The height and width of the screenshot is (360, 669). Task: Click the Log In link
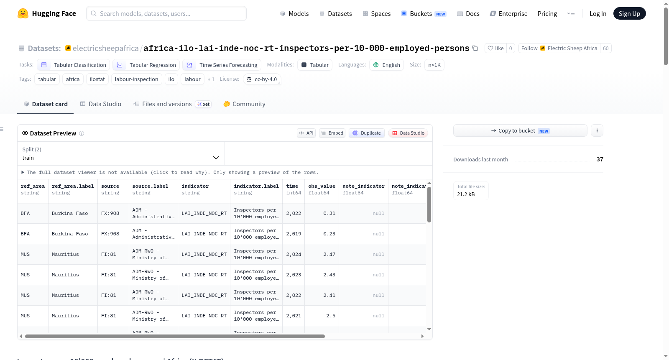598,13
